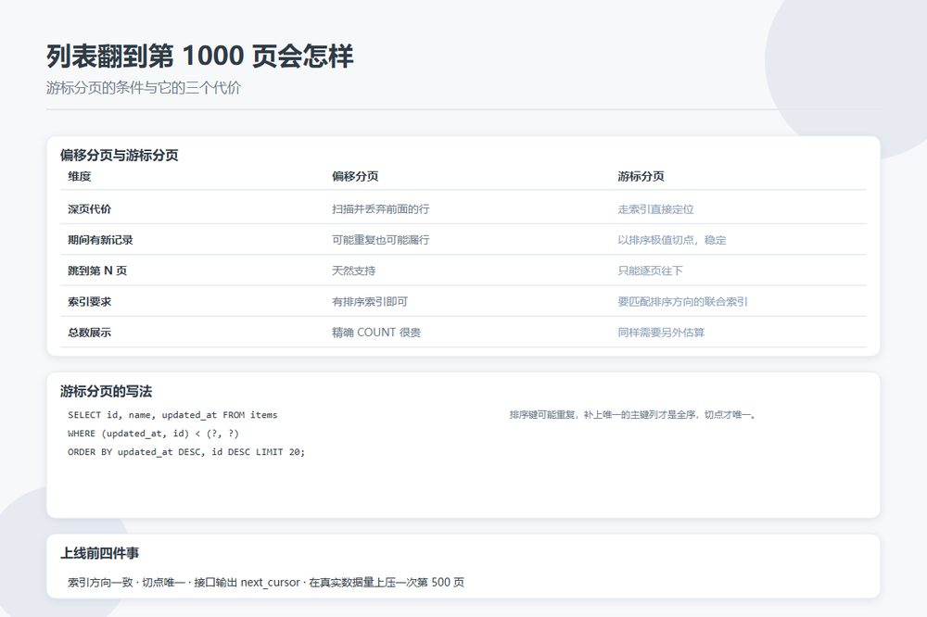
Task: Click the cell '可能重复也可能漏行'
Action: (x=381, y=240)
